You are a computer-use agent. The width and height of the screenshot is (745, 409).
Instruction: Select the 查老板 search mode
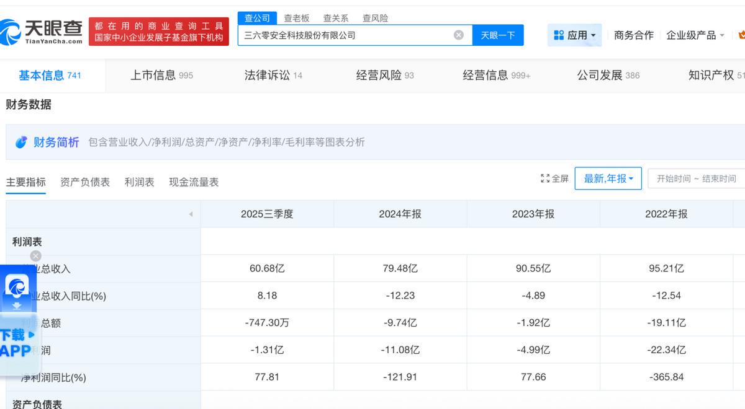pyautogui.click(x=296, y=19)
